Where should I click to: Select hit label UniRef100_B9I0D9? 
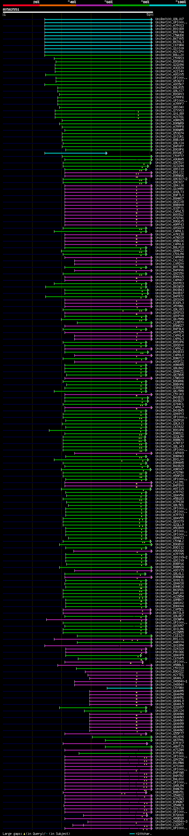[x=170, y=29]
